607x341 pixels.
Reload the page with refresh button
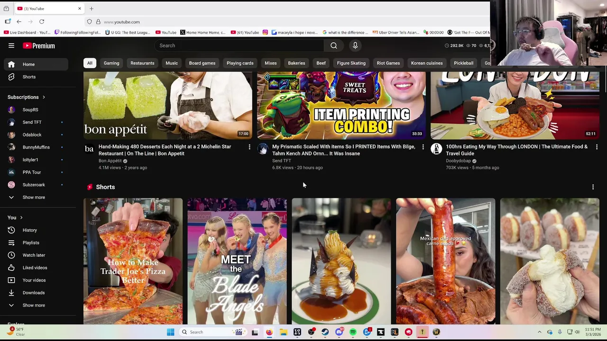pos(42,22)
